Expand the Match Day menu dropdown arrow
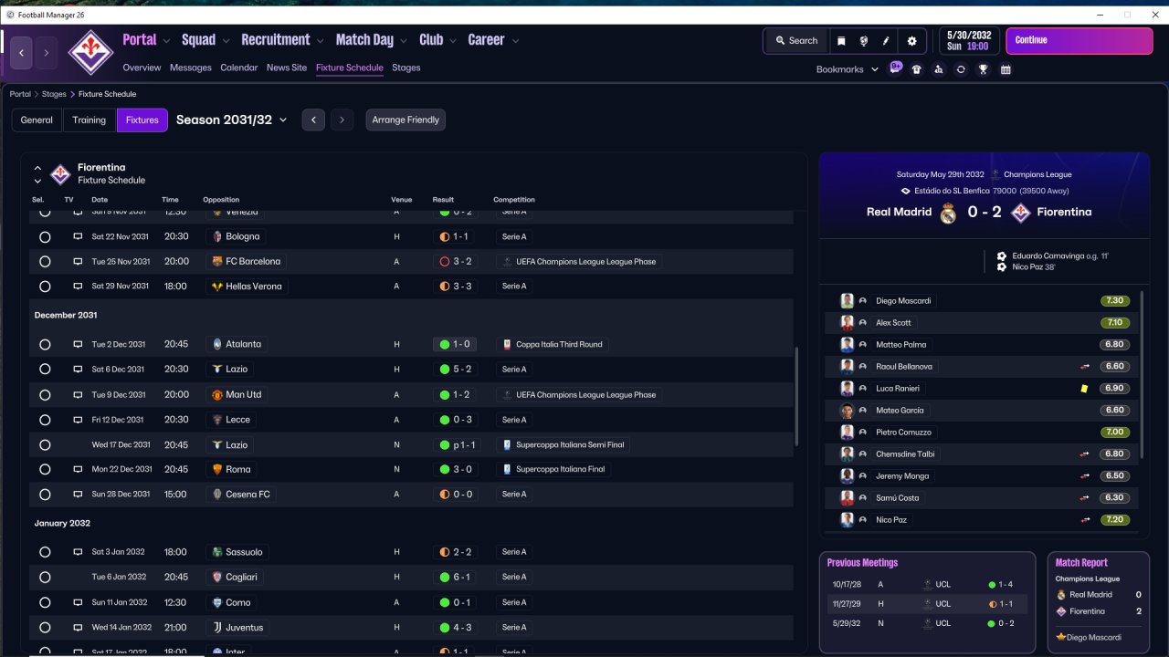 [x=403, y=41]
